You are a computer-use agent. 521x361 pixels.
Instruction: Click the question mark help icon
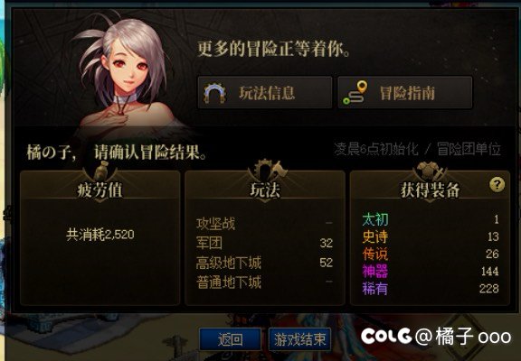click(497, 184)
